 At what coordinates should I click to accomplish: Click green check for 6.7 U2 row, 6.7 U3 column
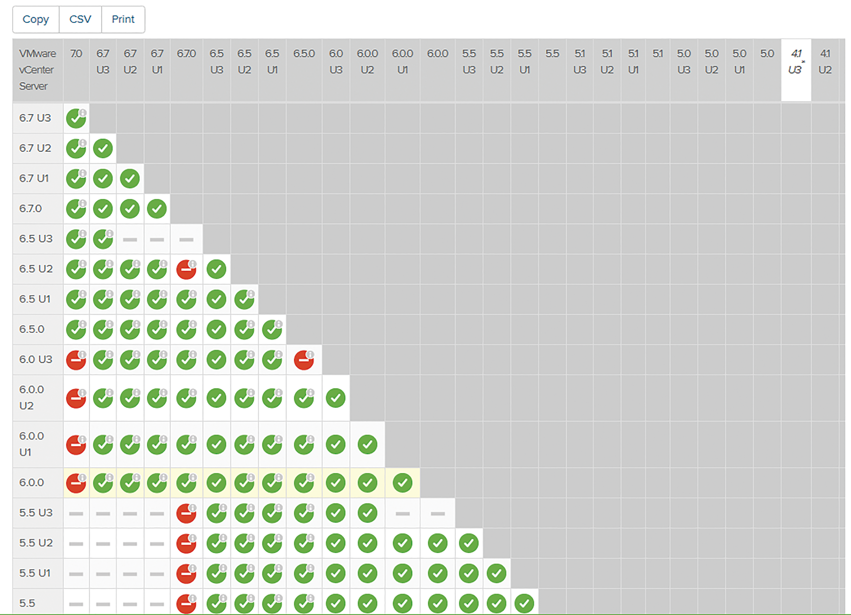click(103, 149)
